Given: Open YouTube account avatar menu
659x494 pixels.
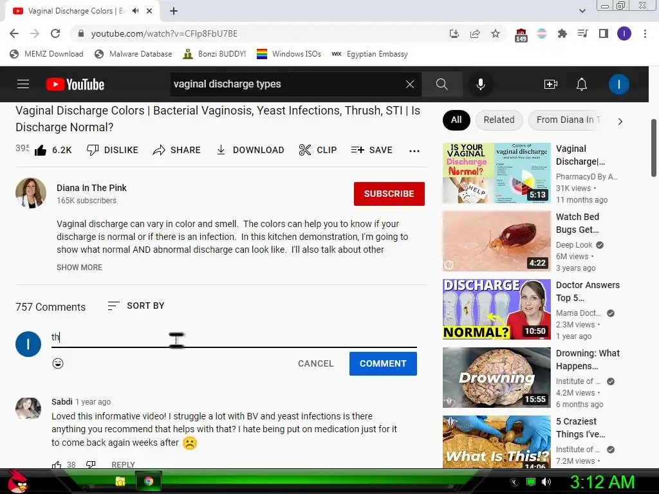Looking at the screenshot, I should point(618,84).
